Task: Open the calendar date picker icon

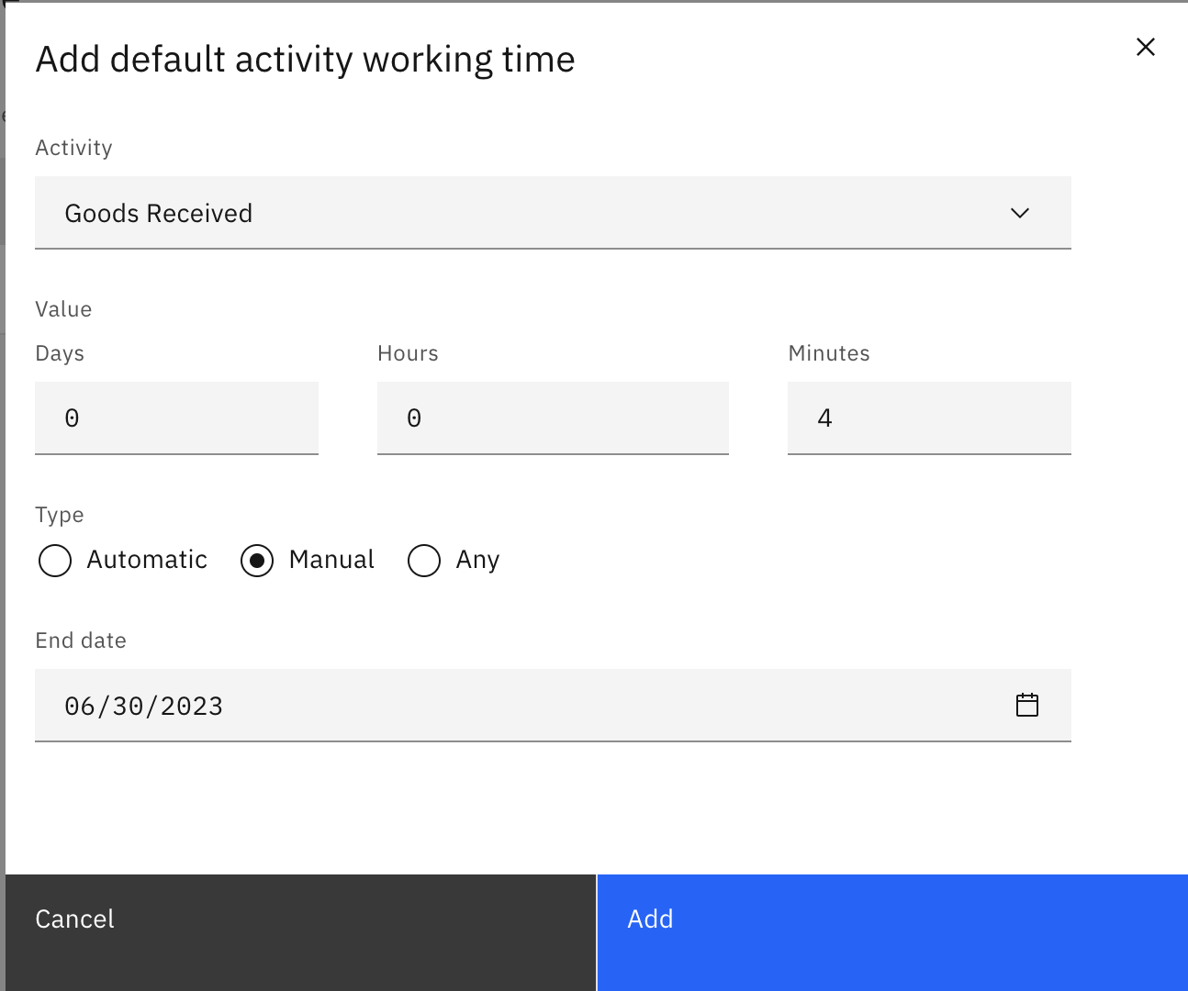Action: (x=1026, y=705)
